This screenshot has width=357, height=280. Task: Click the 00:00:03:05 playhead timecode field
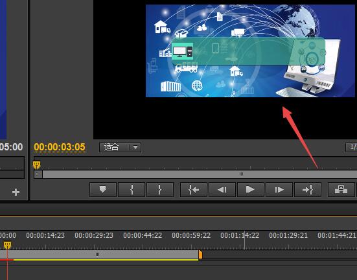coord(60,147)
